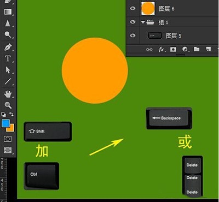Reset default foreground and background colors
Image resolution: width=219 pixels, height=202 pixels.
click(3, 115)
